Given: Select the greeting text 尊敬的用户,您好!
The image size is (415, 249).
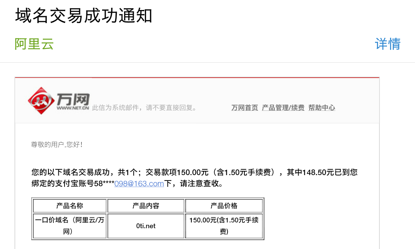Looking at the screenshot, I should (56, 145).
